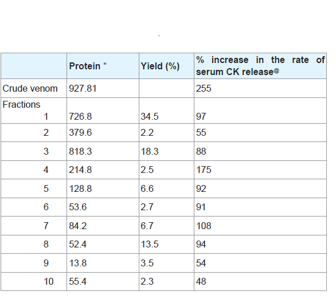Viewport: 336px width, 299px height.
Task: Click the fraction 10 row number
Action: [x=49, y=281]
